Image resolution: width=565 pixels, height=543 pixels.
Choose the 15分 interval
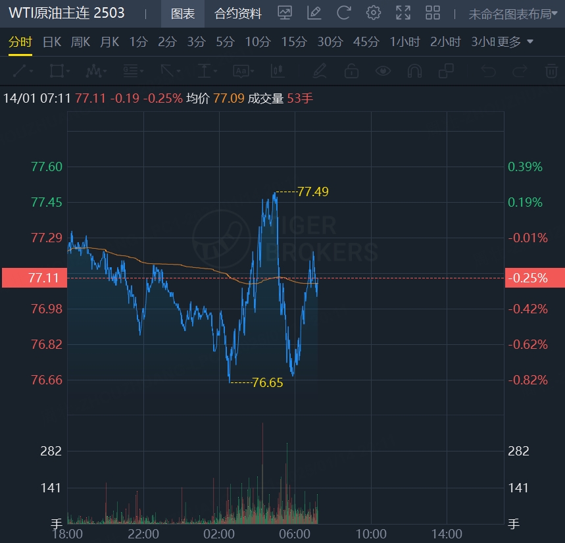click(x=294, y=42)
